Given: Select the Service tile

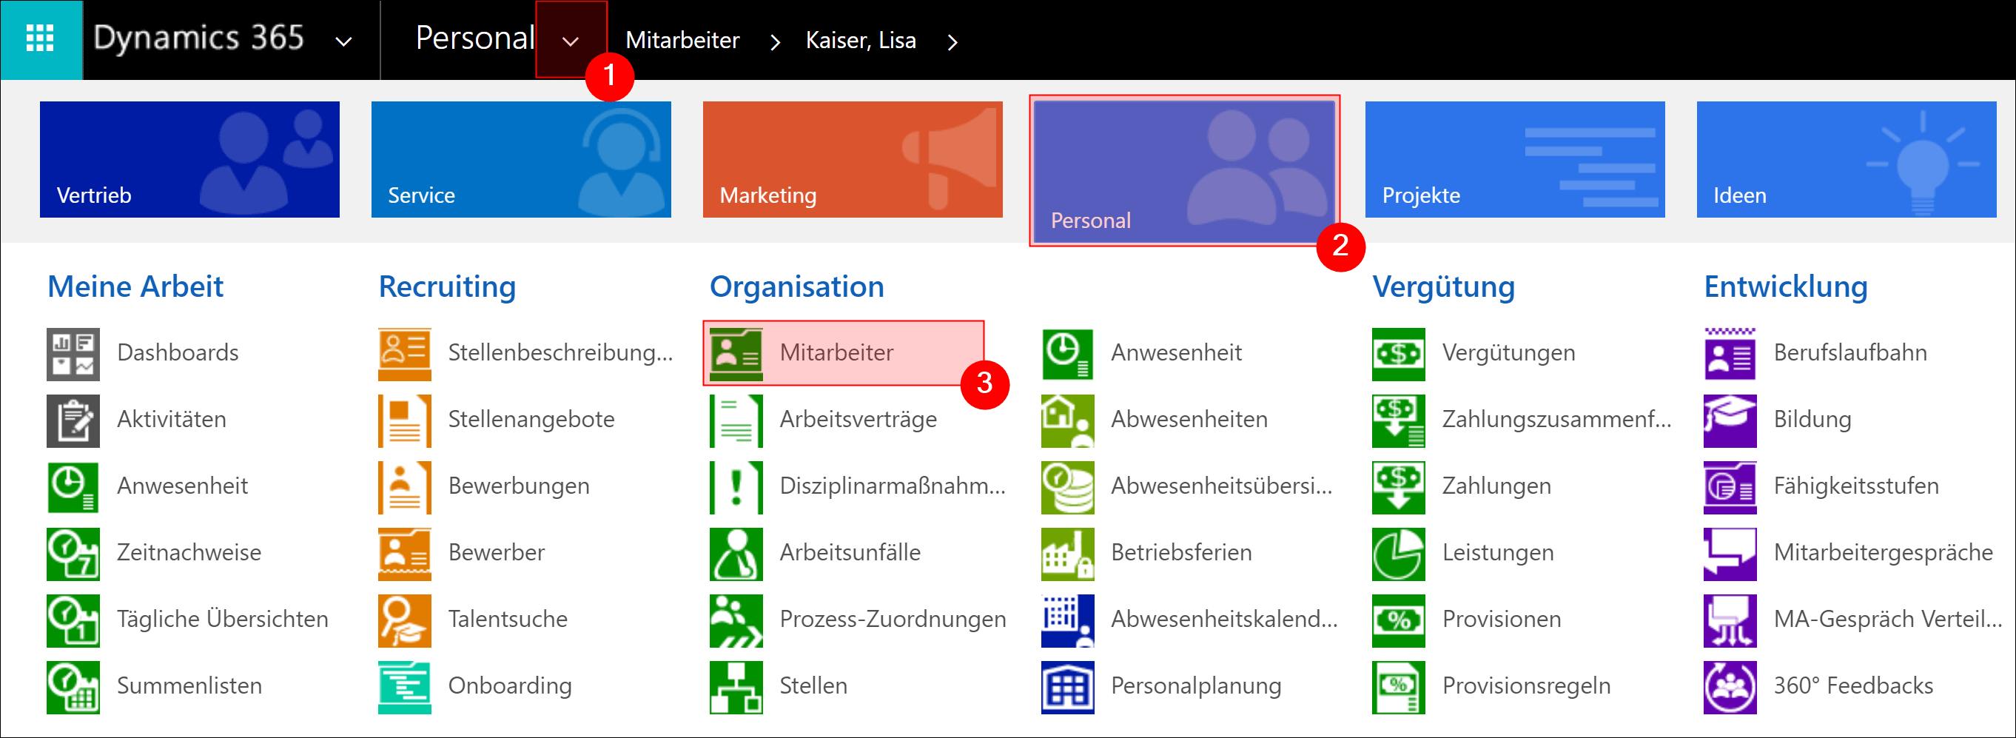Looking at the screenshot, I should tap(521, 159).
